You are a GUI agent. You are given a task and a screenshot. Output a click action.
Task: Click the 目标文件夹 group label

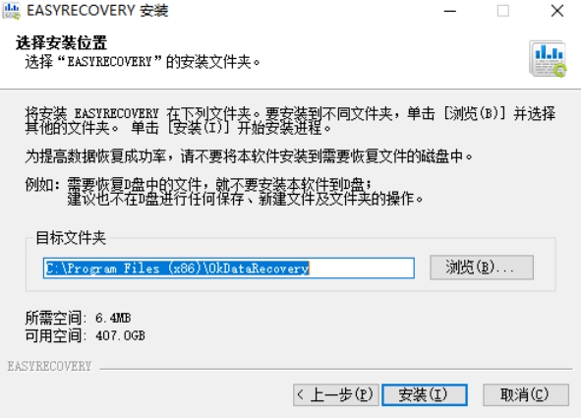(71, 238)
